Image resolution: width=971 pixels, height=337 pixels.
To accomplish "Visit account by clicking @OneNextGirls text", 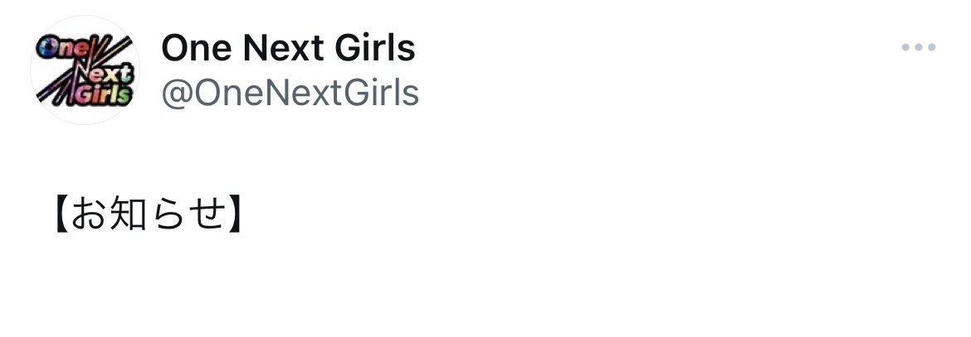I will 290,94.
